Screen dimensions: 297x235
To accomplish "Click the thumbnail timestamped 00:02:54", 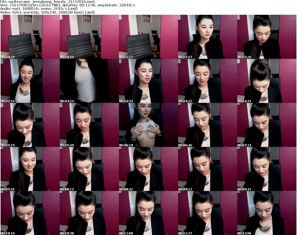I will point(30,81).
